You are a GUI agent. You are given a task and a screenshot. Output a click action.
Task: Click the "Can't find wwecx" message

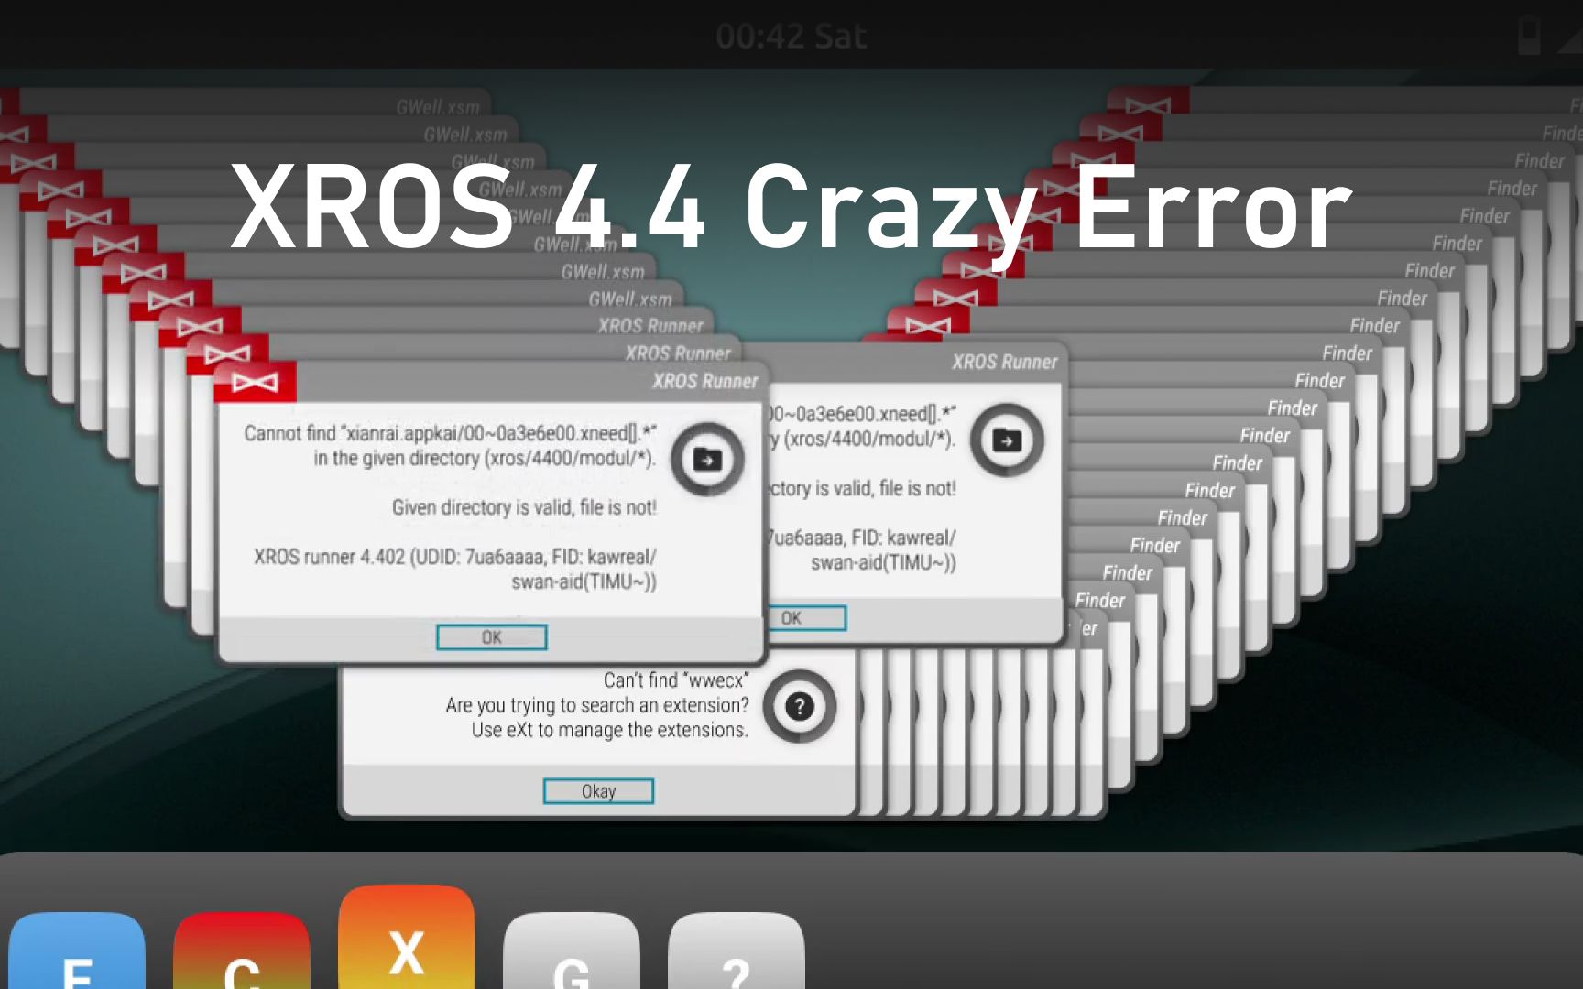676,680
